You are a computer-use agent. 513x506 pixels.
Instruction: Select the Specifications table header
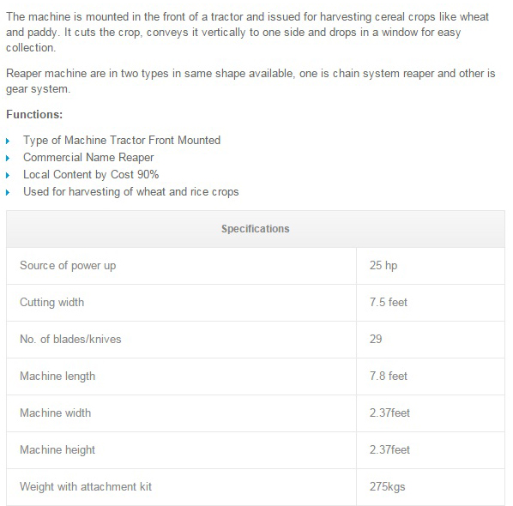point(256,229)
